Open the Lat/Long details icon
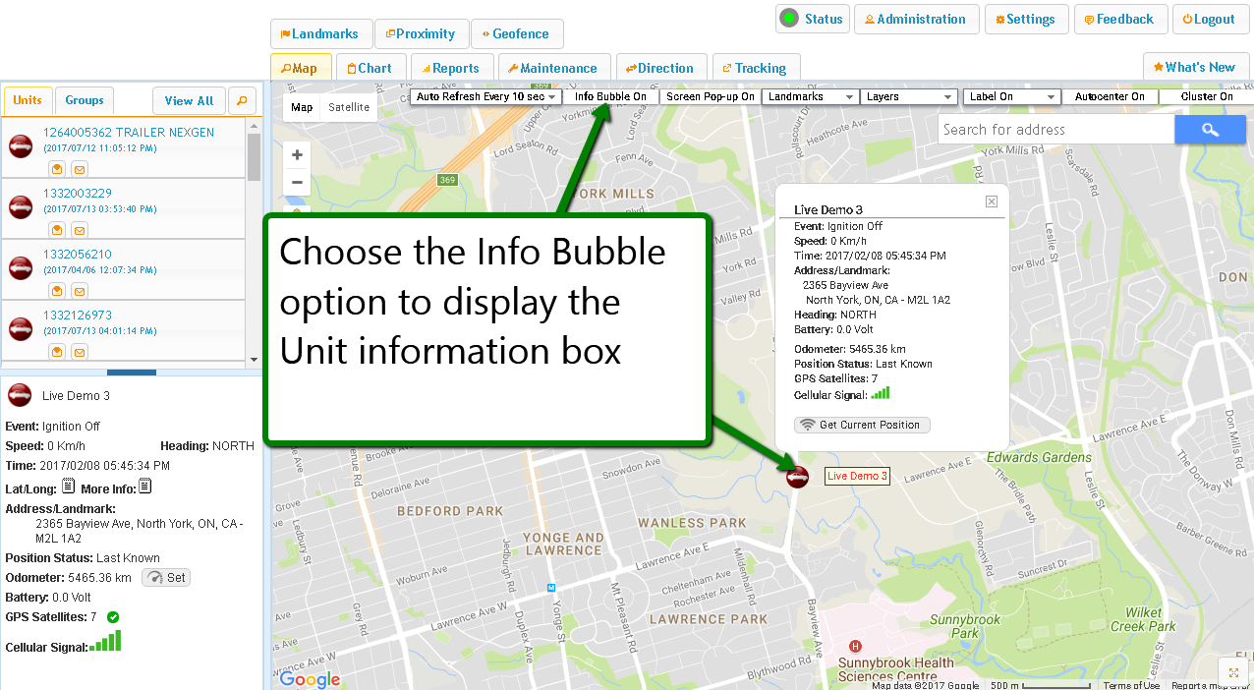Screen dimensions: 1254x690 coord(68,487)
